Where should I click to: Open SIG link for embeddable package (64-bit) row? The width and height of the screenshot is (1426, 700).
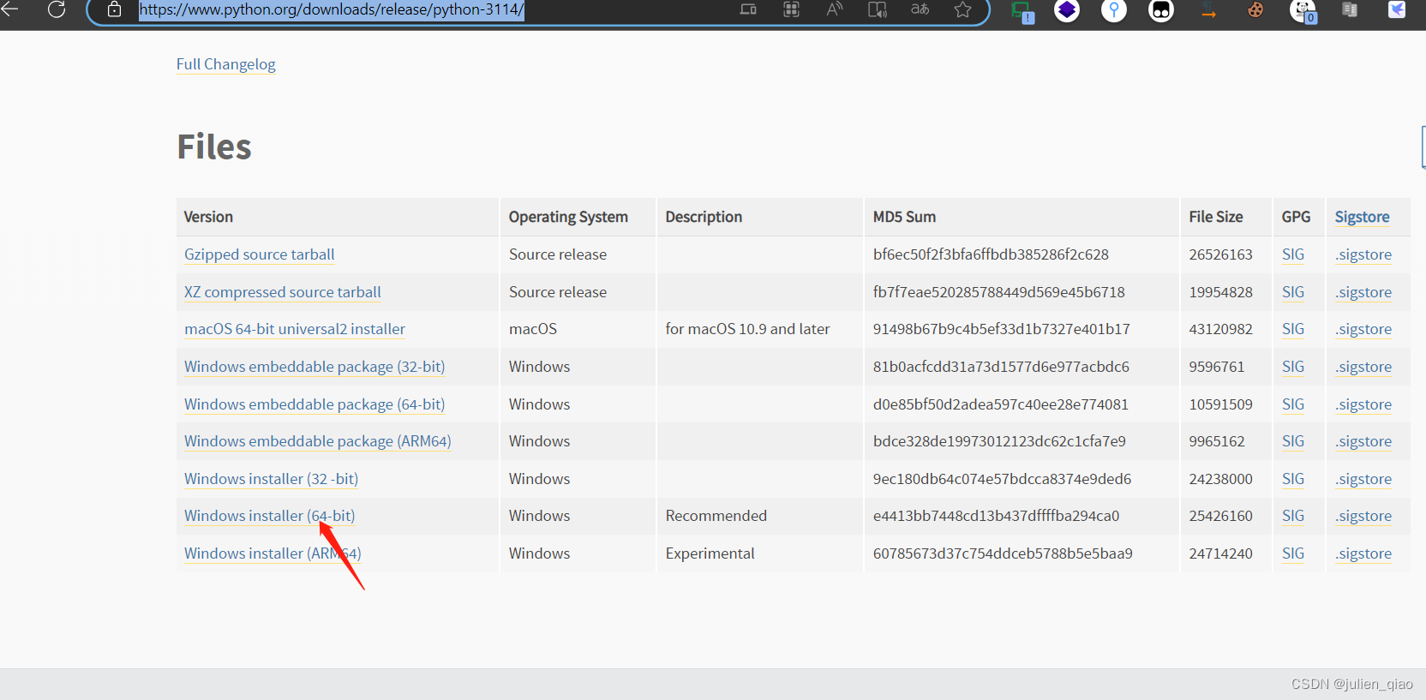tap(1293, 404)
